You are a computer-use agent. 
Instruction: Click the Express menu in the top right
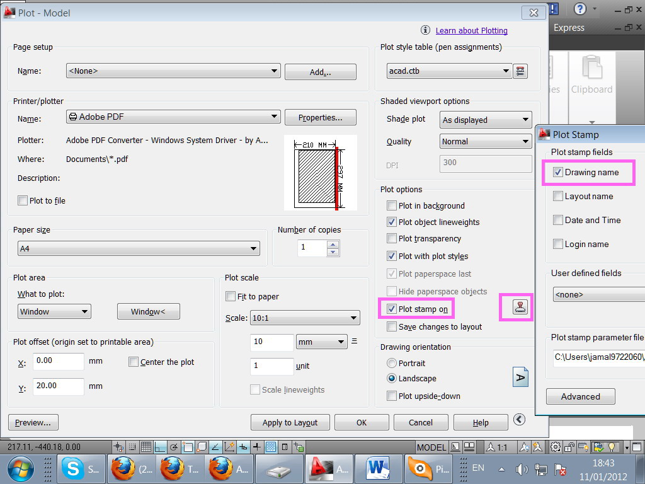point(569,28)
